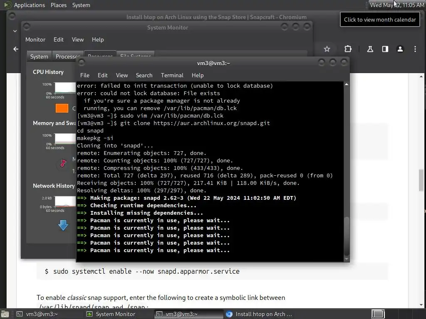Click 'Network History' heading
This screenshot has width=426, height=319.
point(54,186)
